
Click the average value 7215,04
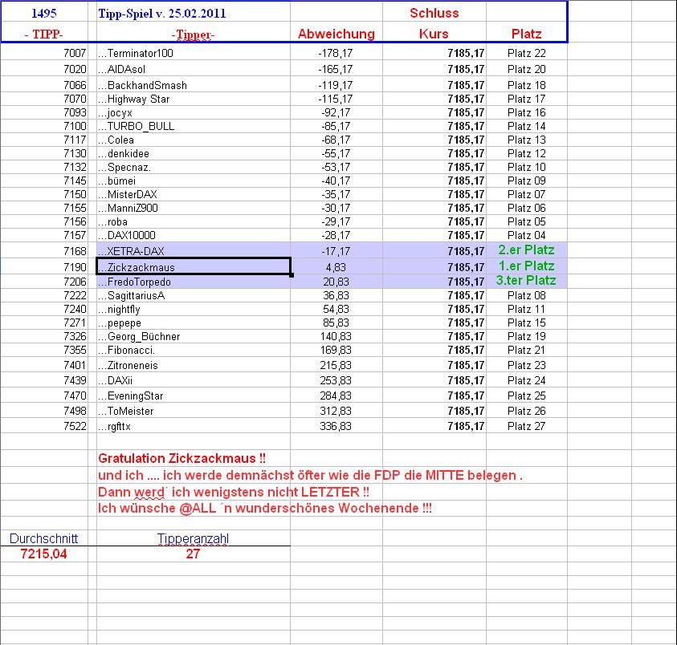[x=43, y=554]
